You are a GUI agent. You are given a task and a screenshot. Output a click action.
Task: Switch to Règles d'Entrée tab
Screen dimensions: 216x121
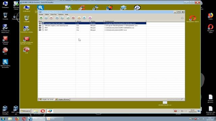pyautogui.click(x=62, y=99)
